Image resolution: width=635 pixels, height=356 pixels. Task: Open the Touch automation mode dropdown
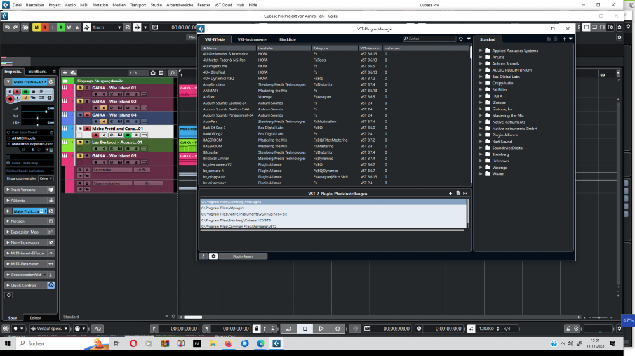coord(107,27)
